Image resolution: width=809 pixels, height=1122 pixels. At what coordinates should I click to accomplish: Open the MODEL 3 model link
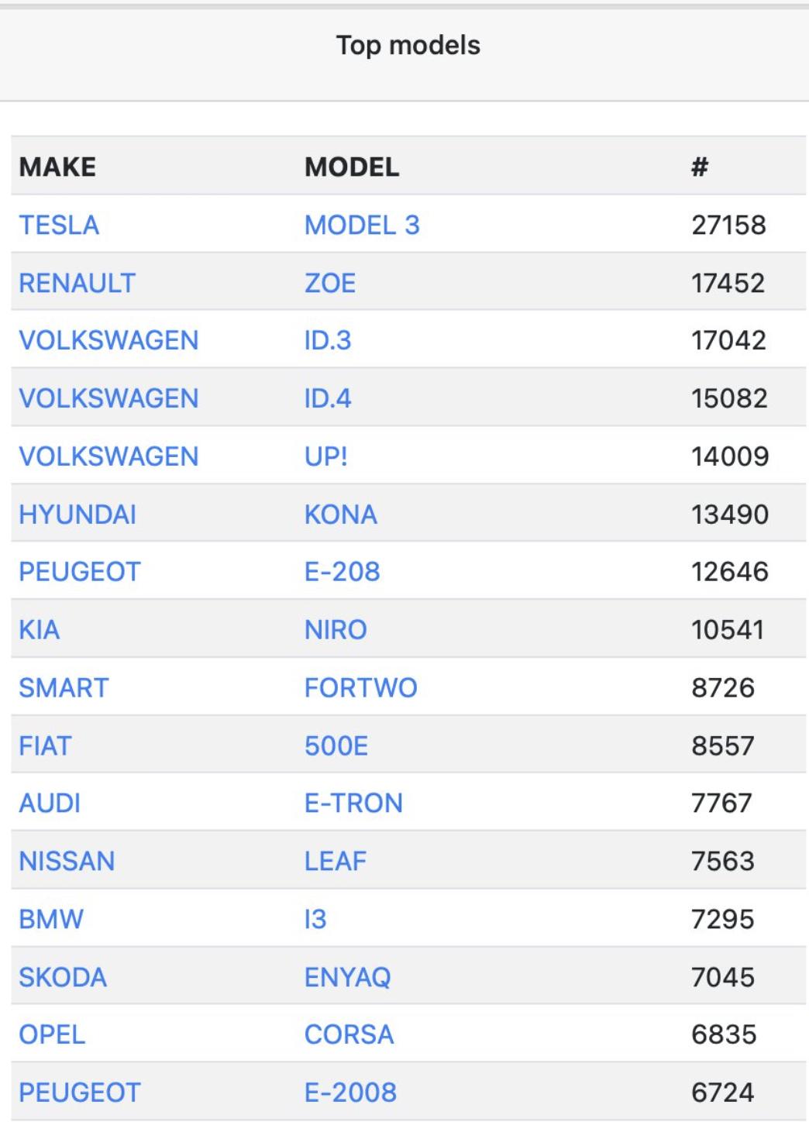coord(362,225)
